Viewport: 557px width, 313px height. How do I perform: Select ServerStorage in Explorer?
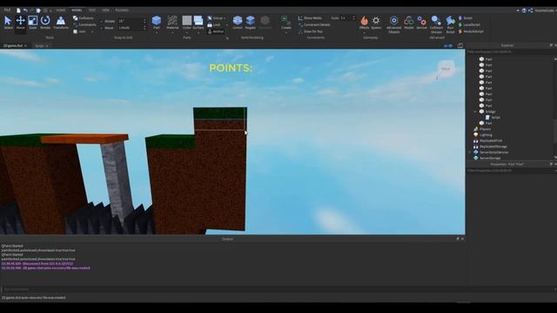click(x=490, y=158)
